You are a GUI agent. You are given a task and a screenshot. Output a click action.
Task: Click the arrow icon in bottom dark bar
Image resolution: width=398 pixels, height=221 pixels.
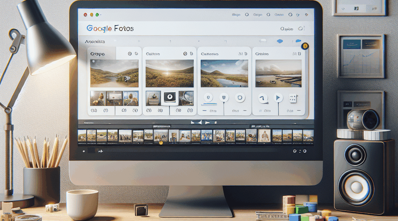coord(101,151)
